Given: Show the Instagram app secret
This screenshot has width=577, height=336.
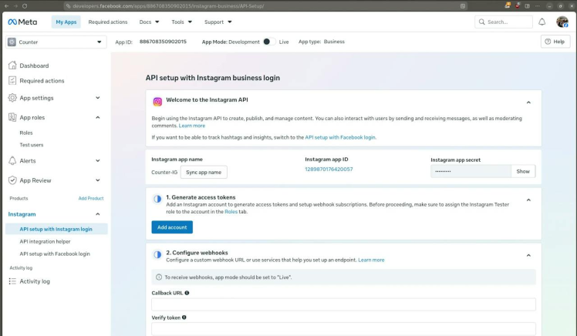Looking at the screenshot, I should tap(523, 171).
